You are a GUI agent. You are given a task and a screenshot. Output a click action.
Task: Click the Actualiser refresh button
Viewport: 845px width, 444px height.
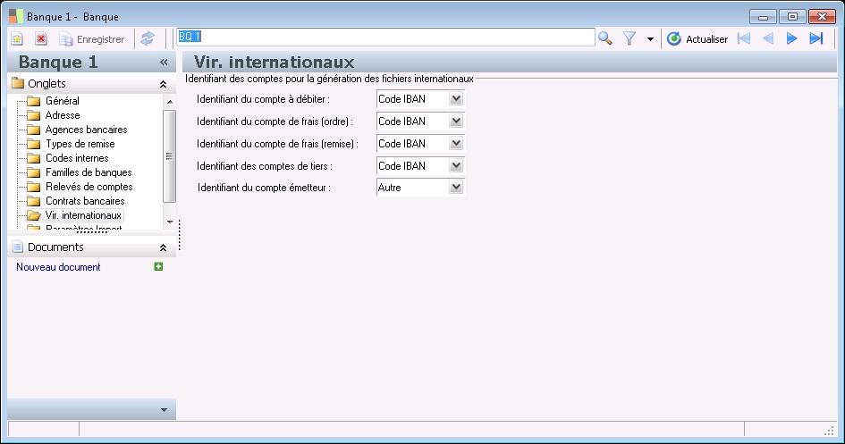pyautogui.click(x=697, y=38)
